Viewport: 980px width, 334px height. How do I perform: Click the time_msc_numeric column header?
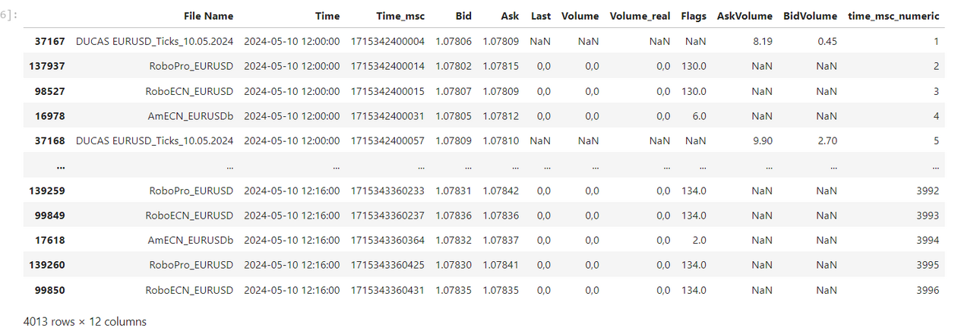tap(893, 16)
